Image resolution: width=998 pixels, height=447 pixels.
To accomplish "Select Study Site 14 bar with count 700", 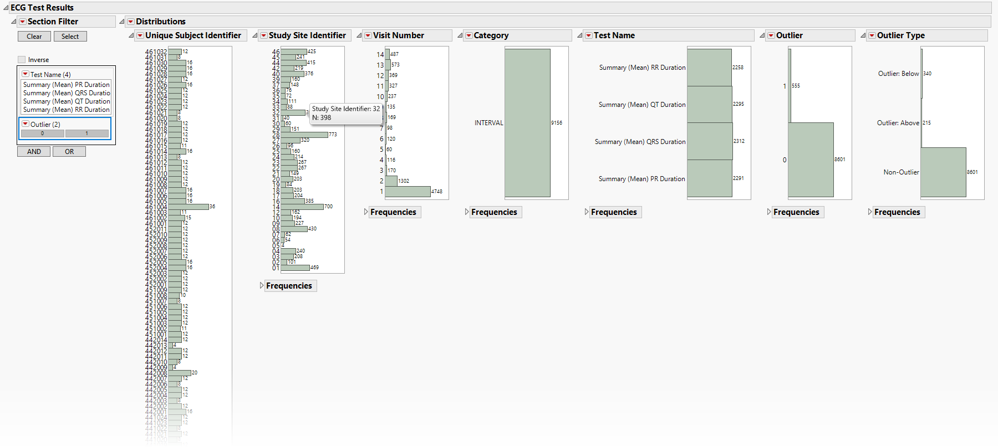I will pos(302,207).
